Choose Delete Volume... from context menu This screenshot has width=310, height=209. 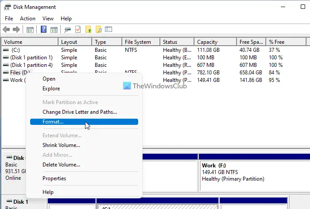61,165
